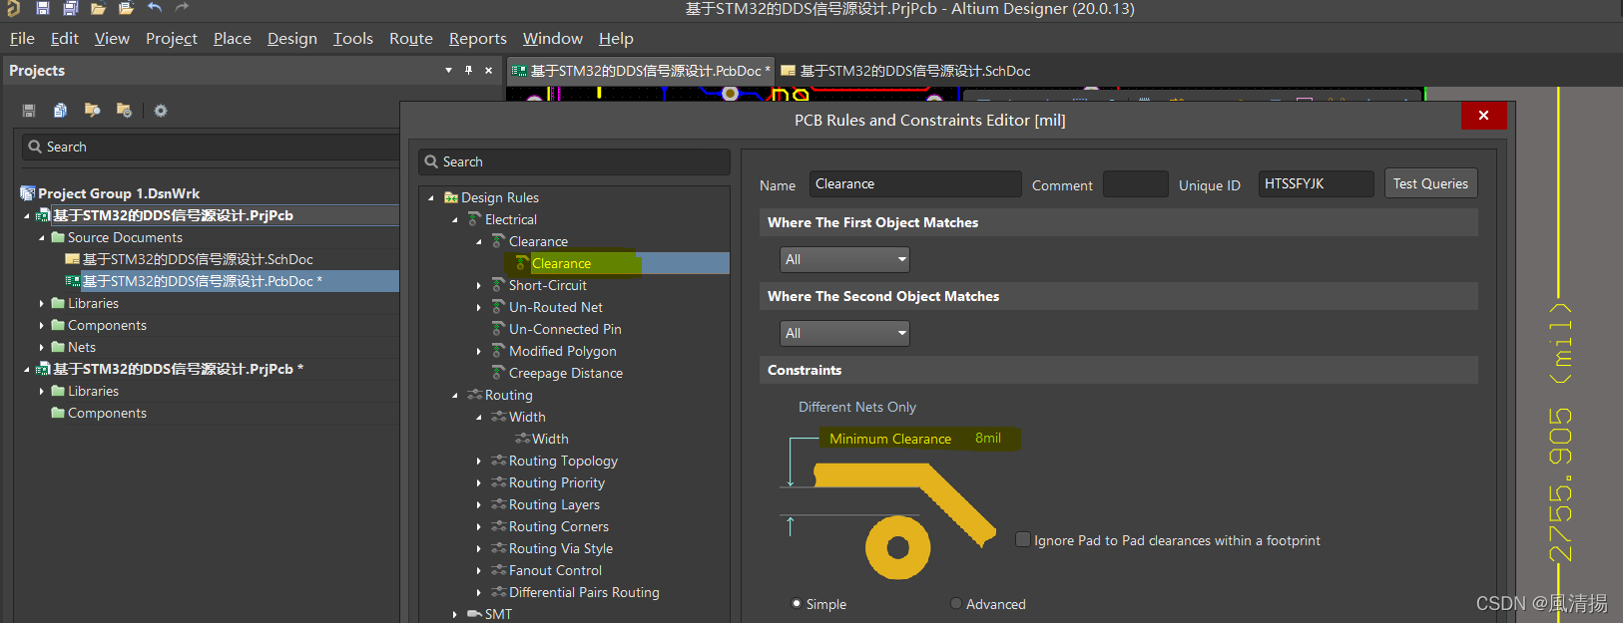Click the Creepage Distance rule icon
This screenshot has height=623, width=1623.
[x=499, y=373]
